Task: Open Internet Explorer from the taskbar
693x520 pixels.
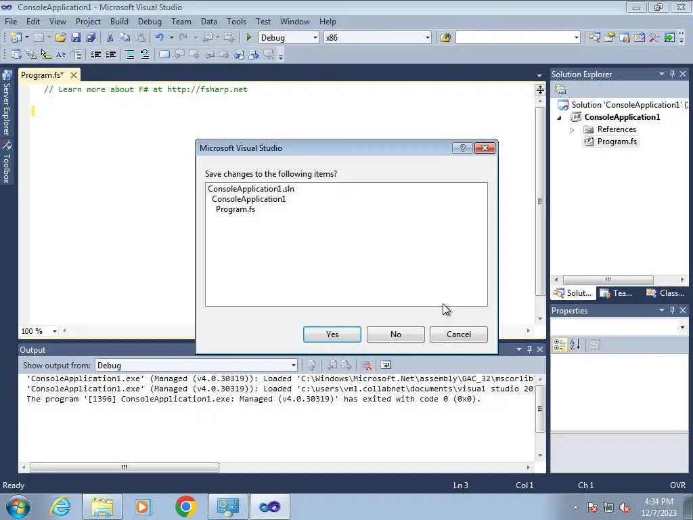Action: tap(60, 506)
